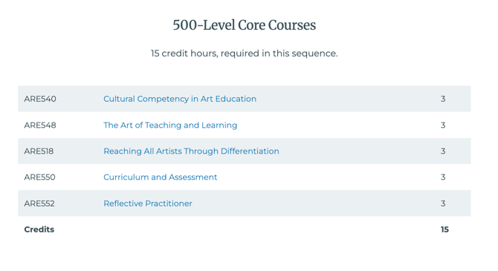498x271 pixels.
Task: Click credit value 3 in ARE540 row
Action: pos(443,99)
